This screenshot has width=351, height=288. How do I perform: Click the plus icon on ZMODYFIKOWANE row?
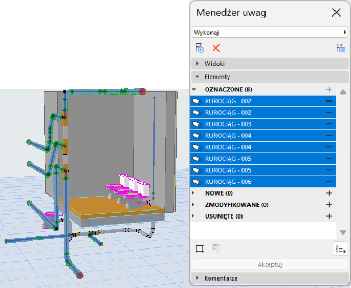(x=329, y=205)
